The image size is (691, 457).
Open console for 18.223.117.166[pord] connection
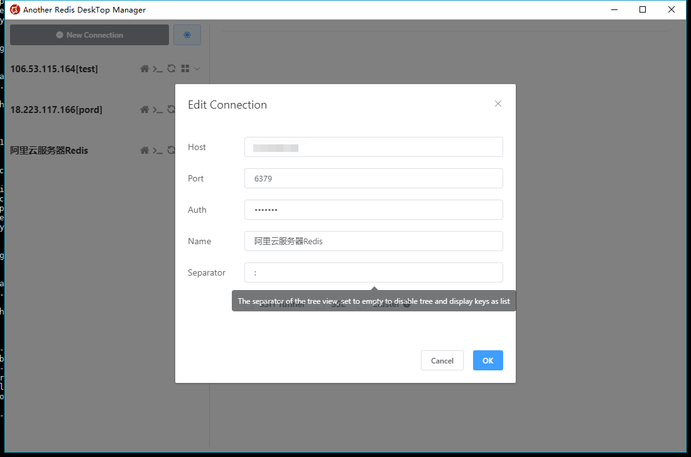pyautogui.click(x=158, y=110)
